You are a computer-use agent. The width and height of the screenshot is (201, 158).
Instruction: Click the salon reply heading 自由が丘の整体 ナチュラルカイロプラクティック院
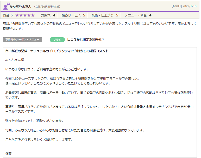click(x=57, y=51)
